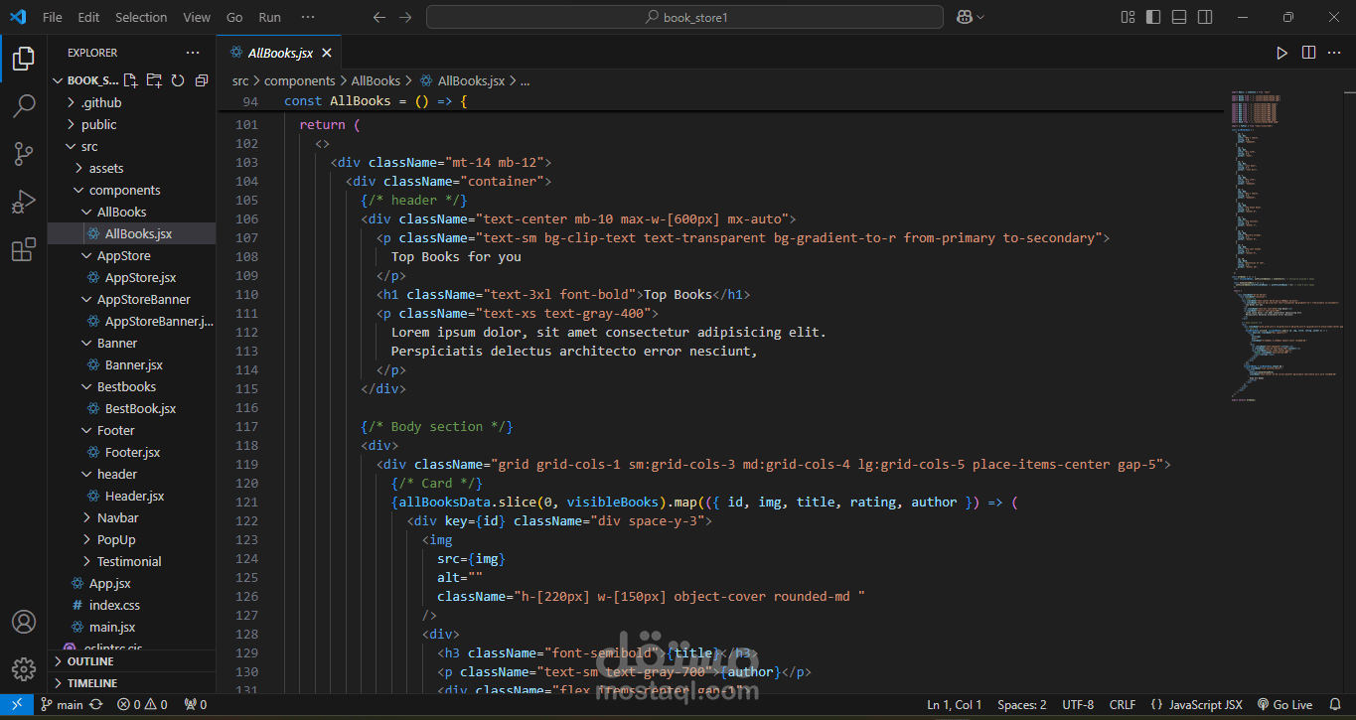Viewport: 1356px width, 720px height.
Task: Click the Manage gear icon
Action: 24,669
